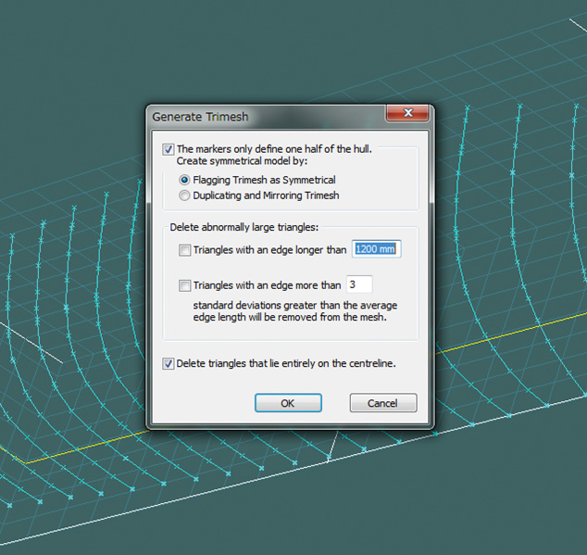Click 'Create symmetrical model by:' text
The height and width of the screenshot is (555, 587).
242,161
